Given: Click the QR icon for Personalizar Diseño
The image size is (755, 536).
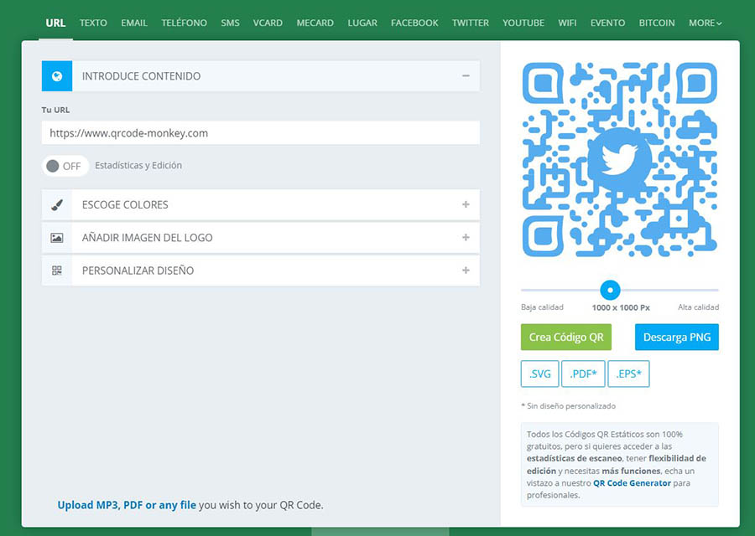Looking at the screenshot, I should click(x=57, y=271).
